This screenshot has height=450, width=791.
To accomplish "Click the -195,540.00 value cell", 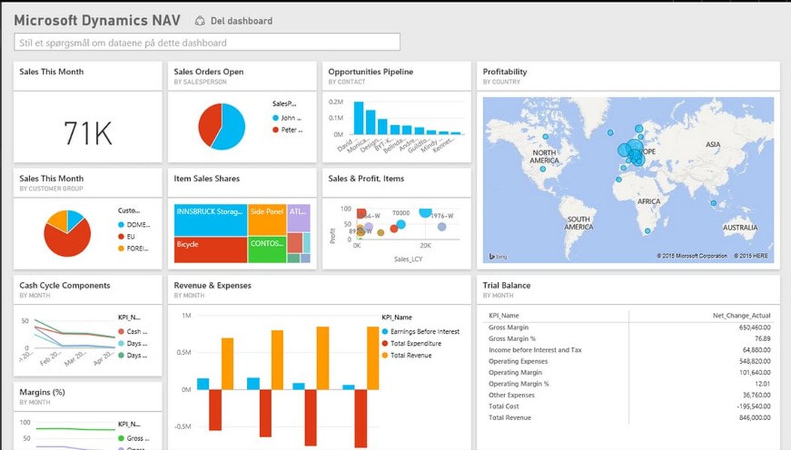I will [753, 406].
